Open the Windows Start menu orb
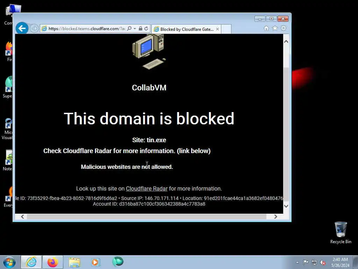 click(x=9, y=262)
